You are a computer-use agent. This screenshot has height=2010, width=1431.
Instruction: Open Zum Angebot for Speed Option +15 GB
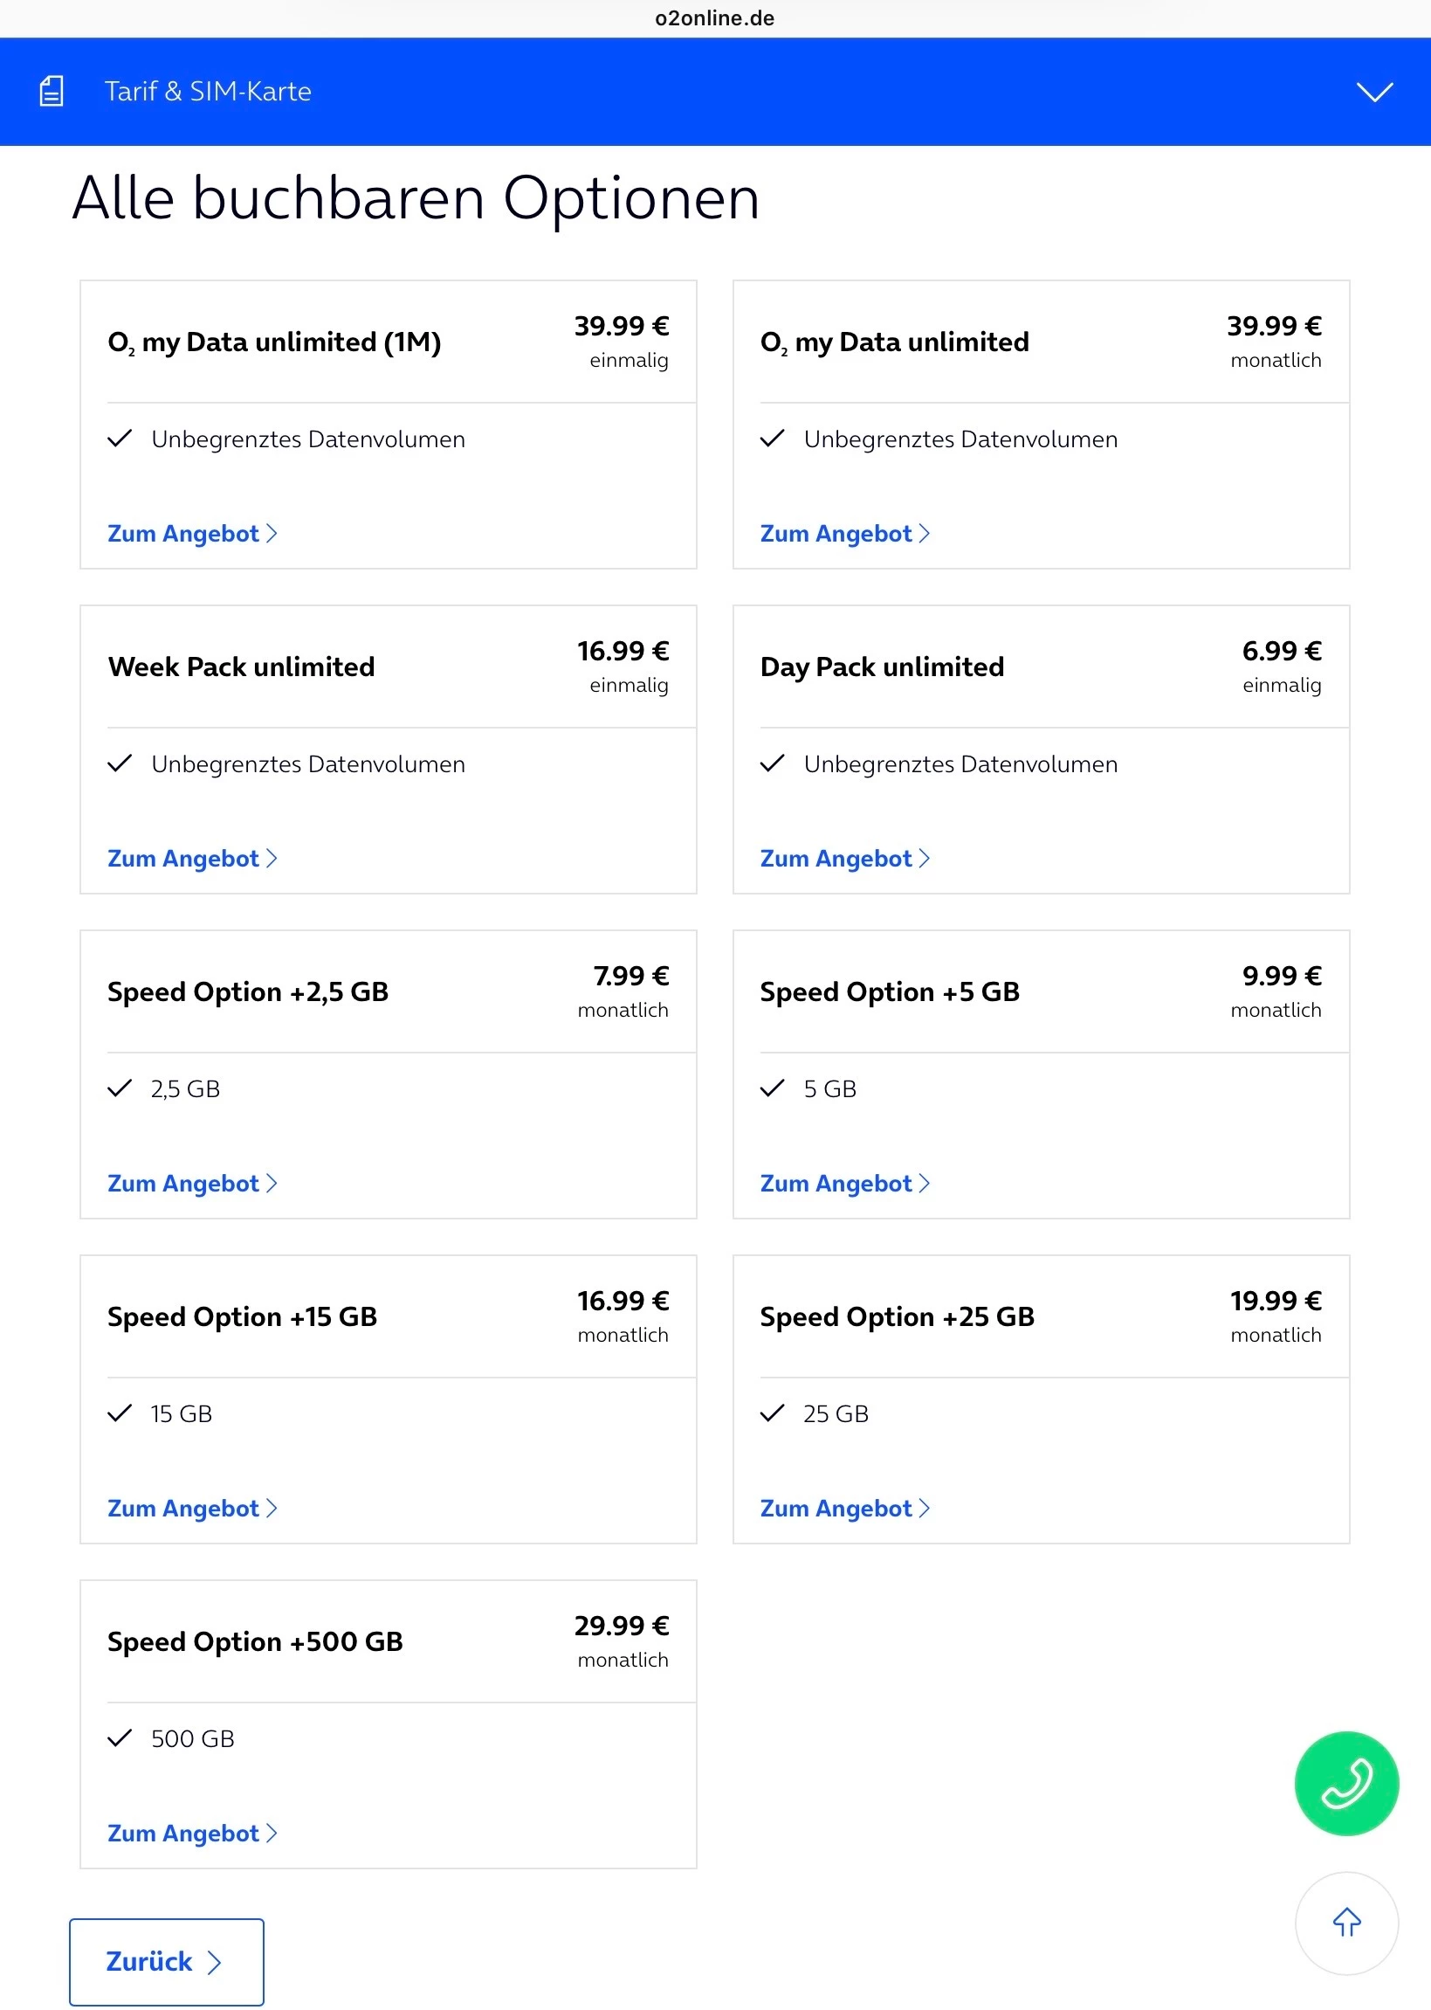coord(191,1508)
